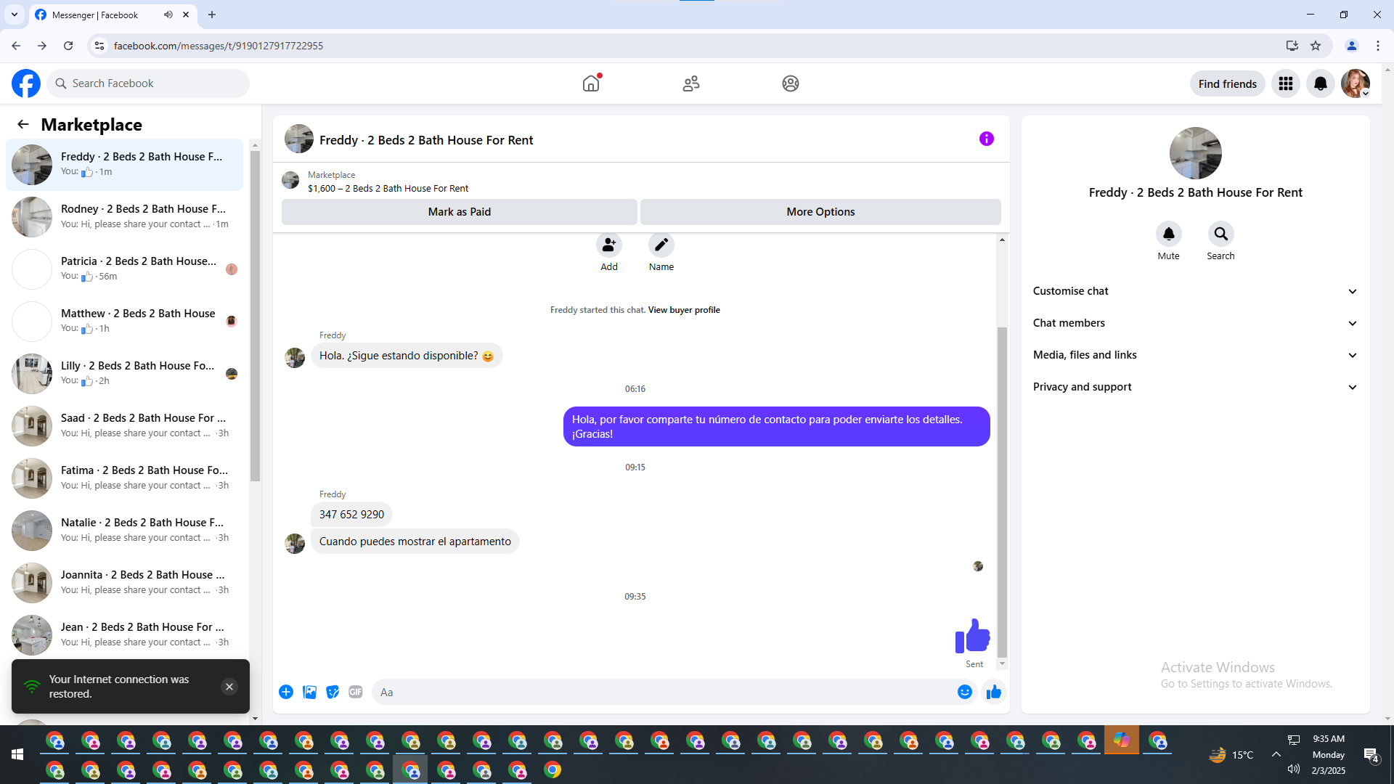Open the Freddy conversation in the list
Screen dimensions: 1394x784
pos(125,165)
